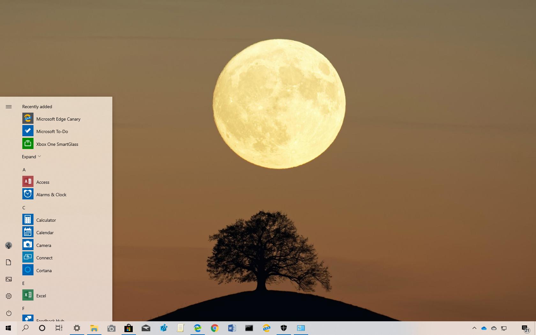536x335 pixels.
Task: Open OneDrive from the system tray
Action: click(484, 328)
